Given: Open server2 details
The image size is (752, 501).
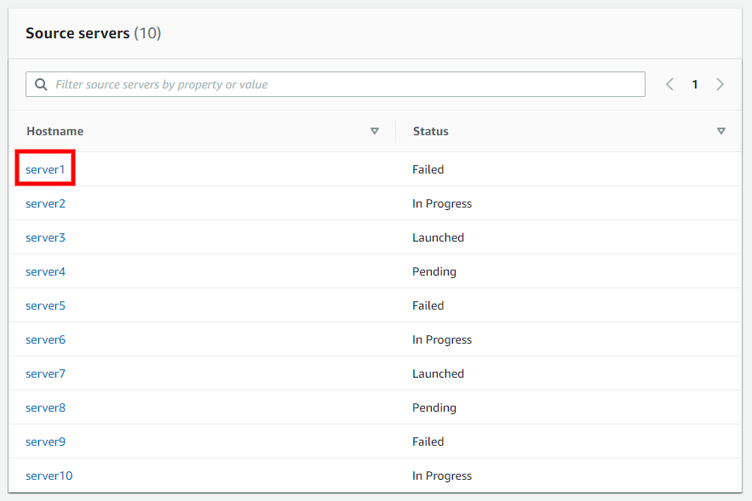Looking at the screenshot, I should (45, 203).
